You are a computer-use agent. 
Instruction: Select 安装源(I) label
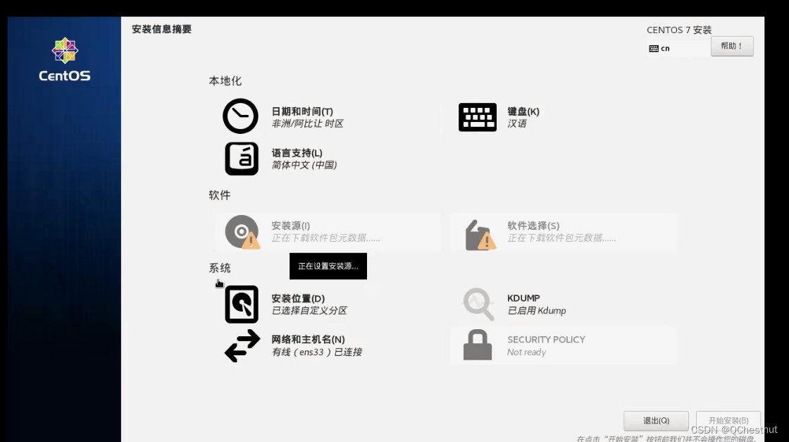(291, 226)
